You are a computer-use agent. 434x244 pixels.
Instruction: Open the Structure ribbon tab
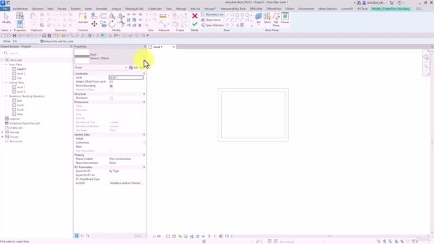(37, 9)
